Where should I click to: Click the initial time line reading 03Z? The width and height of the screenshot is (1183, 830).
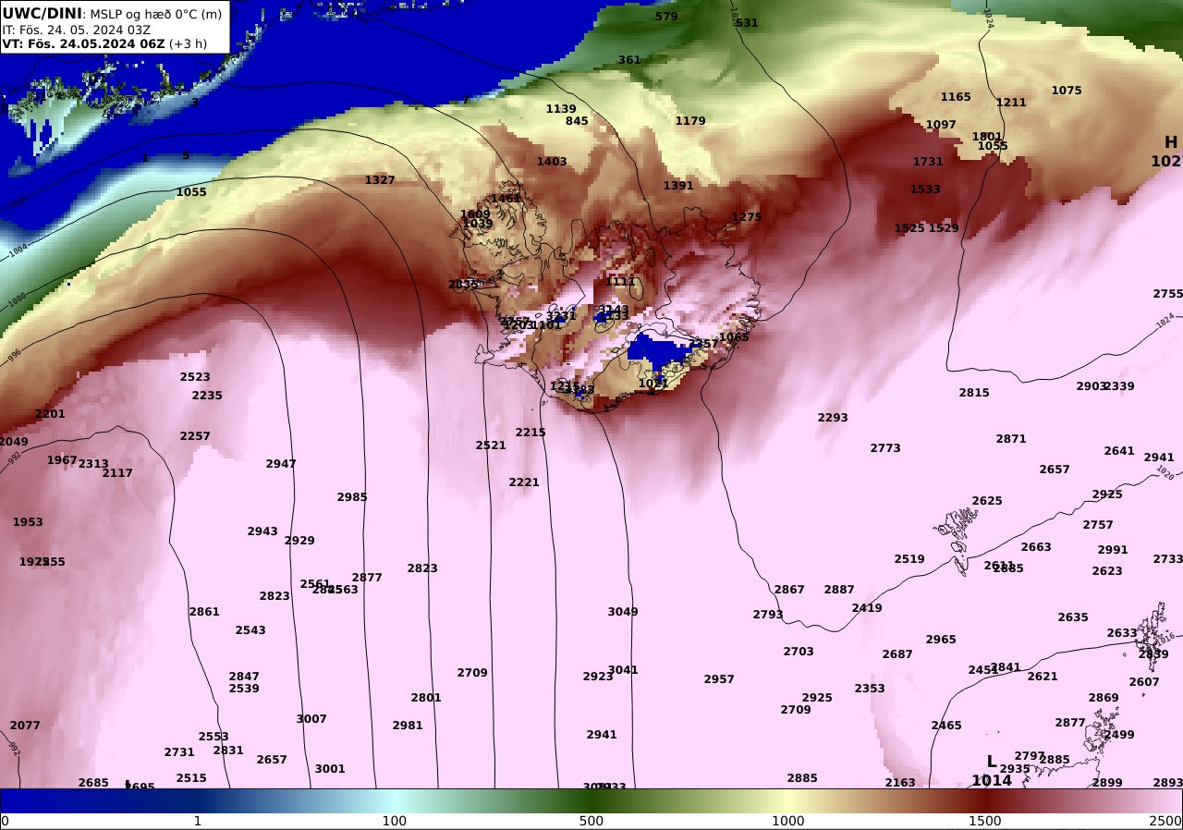click(77, 30)
